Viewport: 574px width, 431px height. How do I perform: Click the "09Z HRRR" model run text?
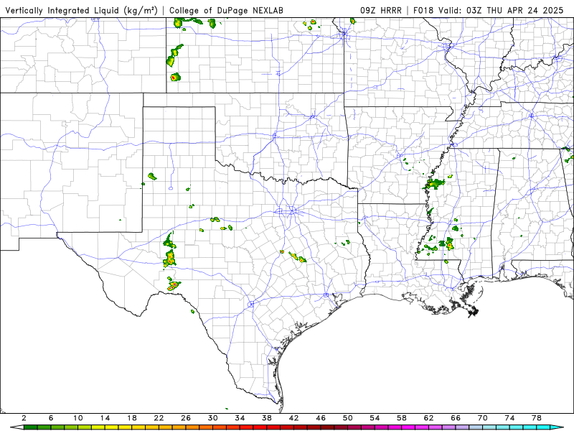pos(381,11)
